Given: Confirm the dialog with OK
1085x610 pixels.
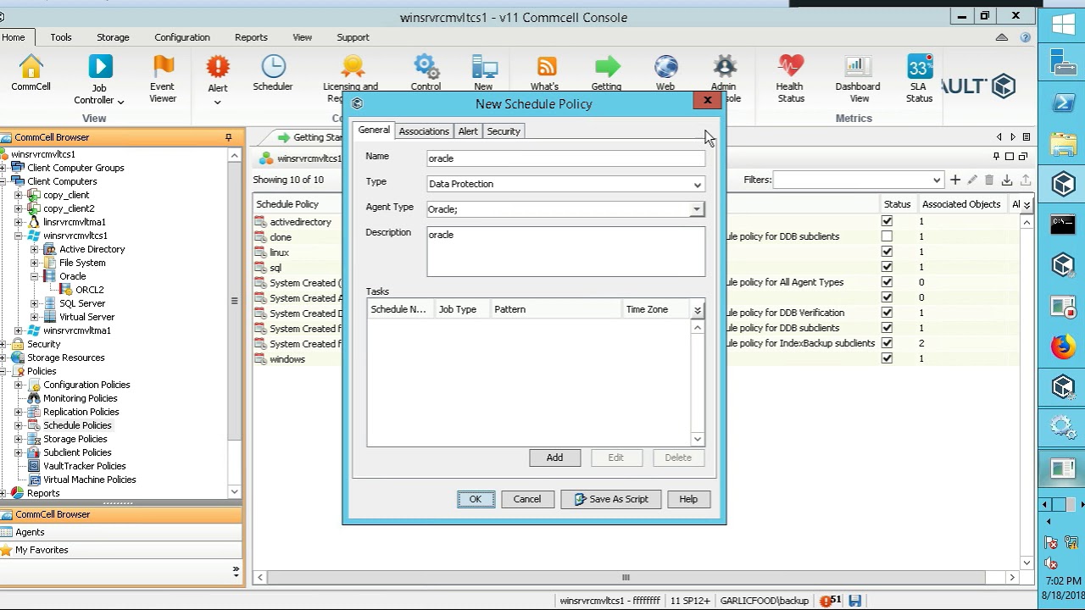Looking at the screenshot, I should click(476, 499).
